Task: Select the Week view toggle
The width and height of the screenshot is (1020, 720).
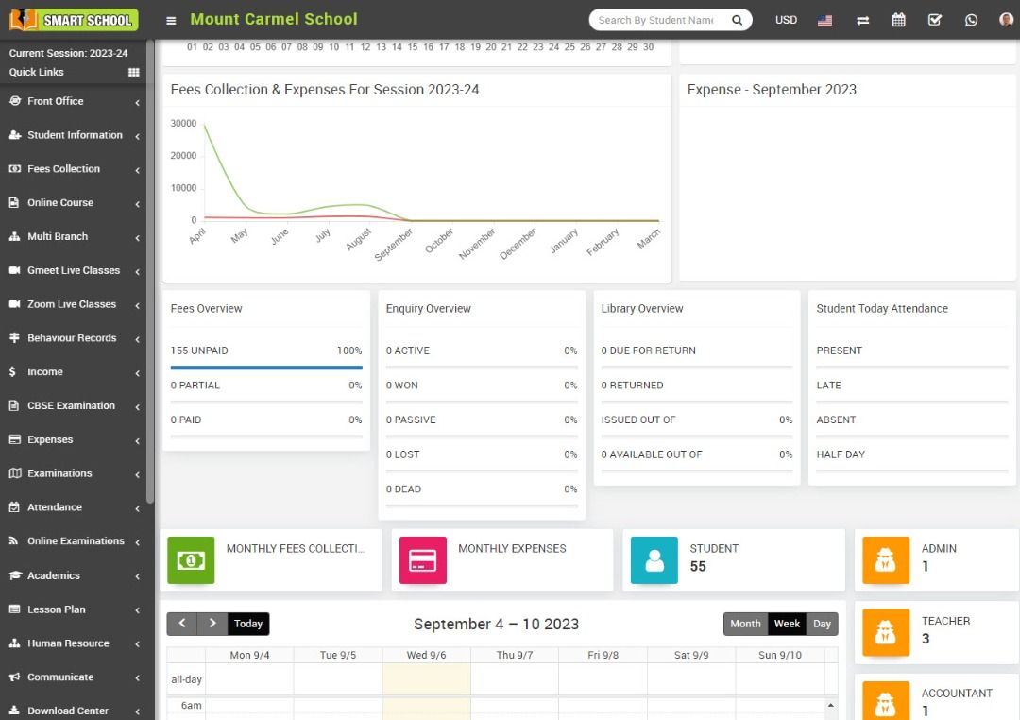Action: coord(787,624)
